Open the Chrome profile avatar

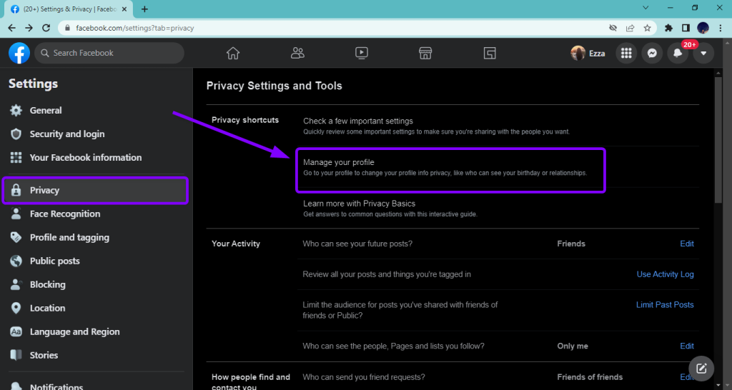(x=703, y=28)
